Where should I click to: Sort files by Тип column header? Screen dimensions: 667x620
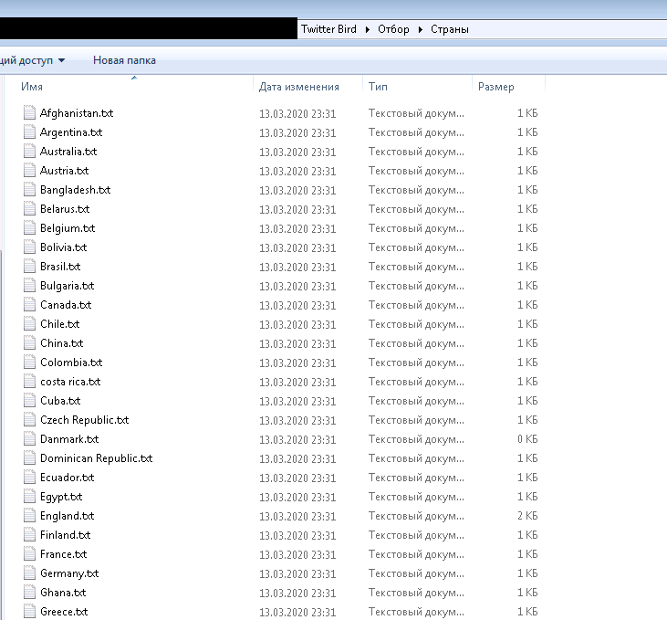(x=378, y=87)
